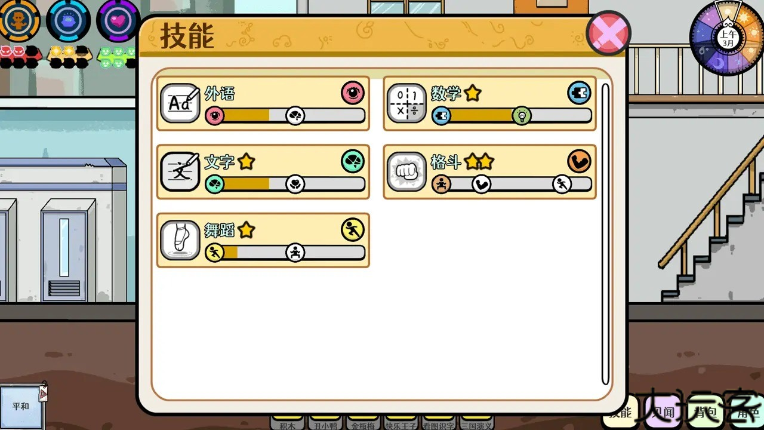The image size is (764, 430).
Task: Open the time-of-day clock wheel
Action: click(727, 39)
